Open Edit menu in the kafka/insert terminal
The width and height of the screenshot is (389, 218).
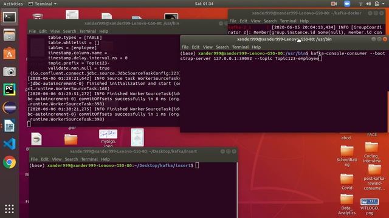(44, 159)
